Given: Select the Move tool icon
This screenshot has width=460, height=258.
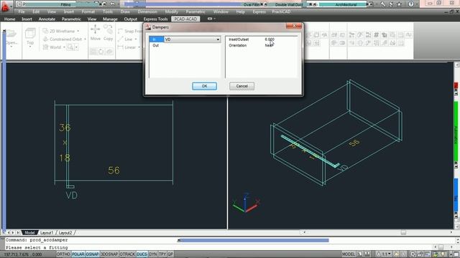Looking at the screenshot, I should pyautogui.click(x=95, y=29).
